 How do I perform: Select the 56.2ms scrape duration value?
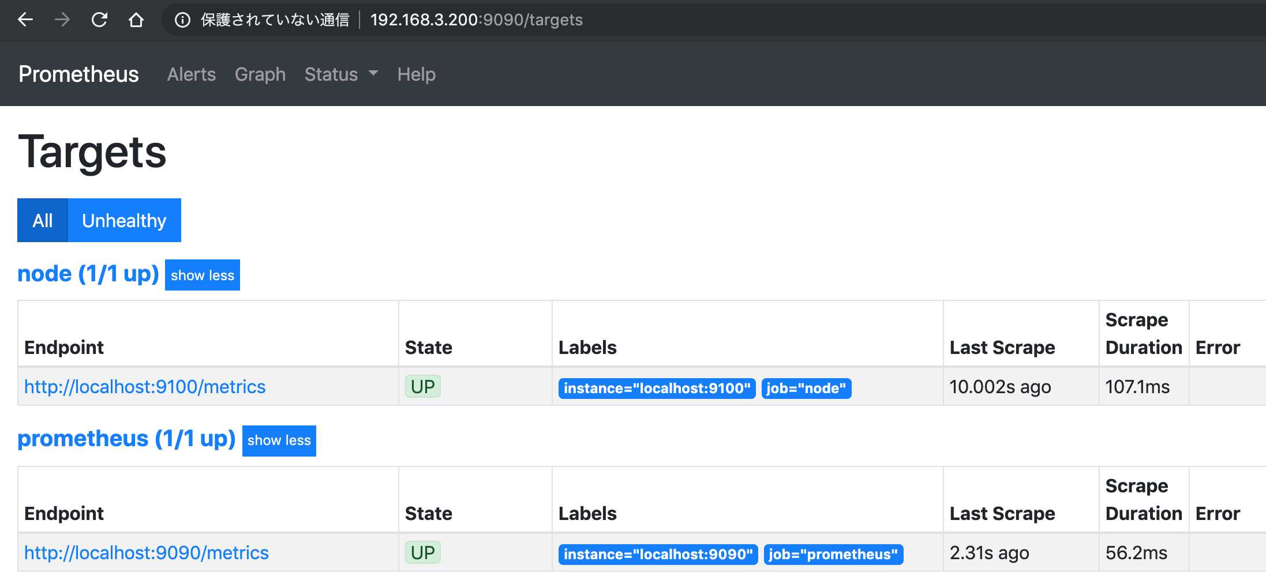pos(1136,553)
